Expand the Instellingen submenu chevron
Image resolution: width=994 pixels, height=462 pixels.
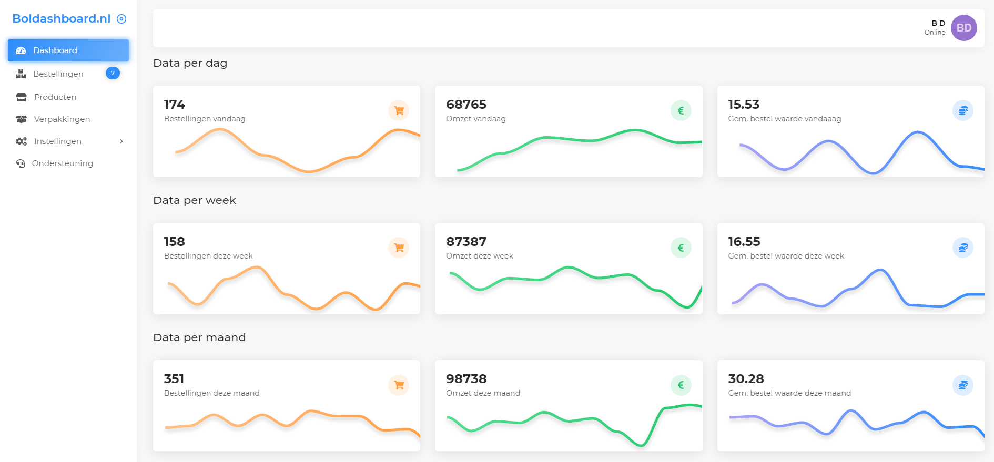coord(121,141)
